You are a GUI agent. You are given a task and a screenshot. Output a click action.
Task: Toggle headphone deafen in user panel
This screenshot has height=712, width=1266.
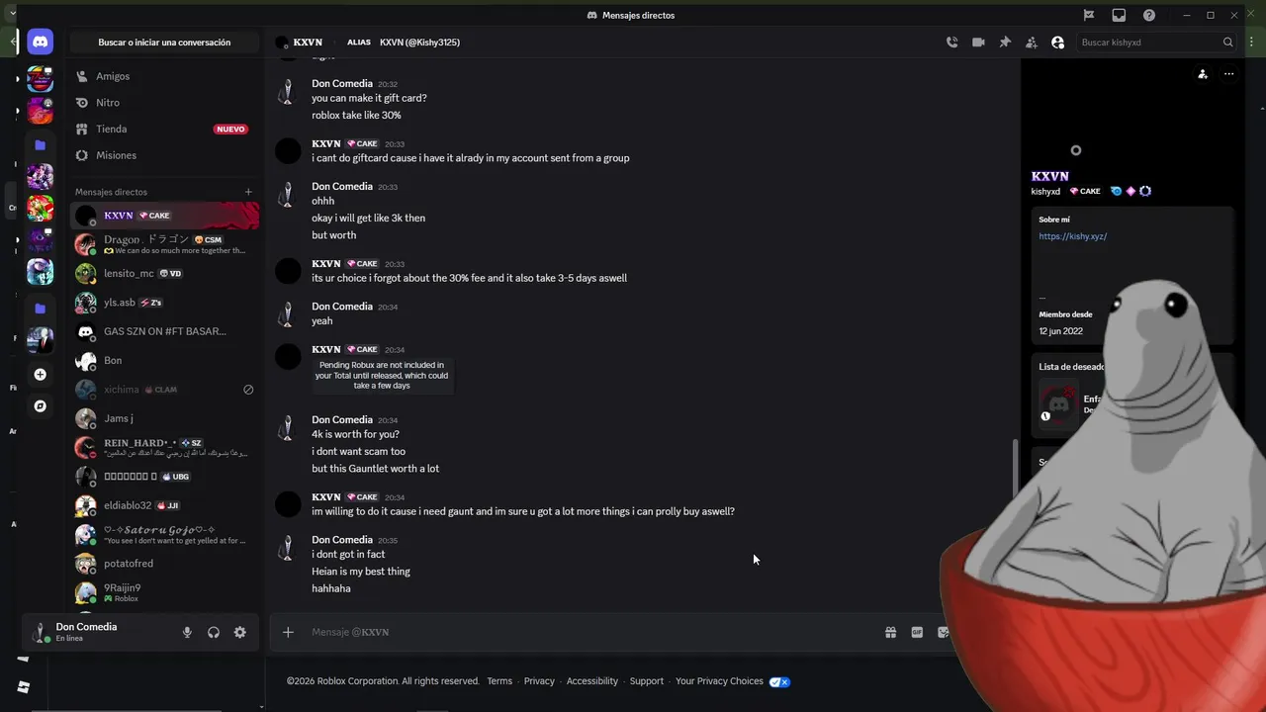tap(214, 632)
